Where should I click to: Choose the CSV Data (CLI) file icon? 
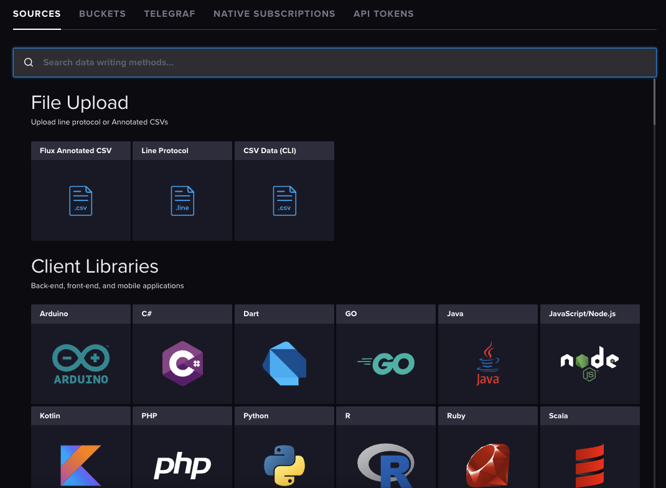tap(284, 200)
